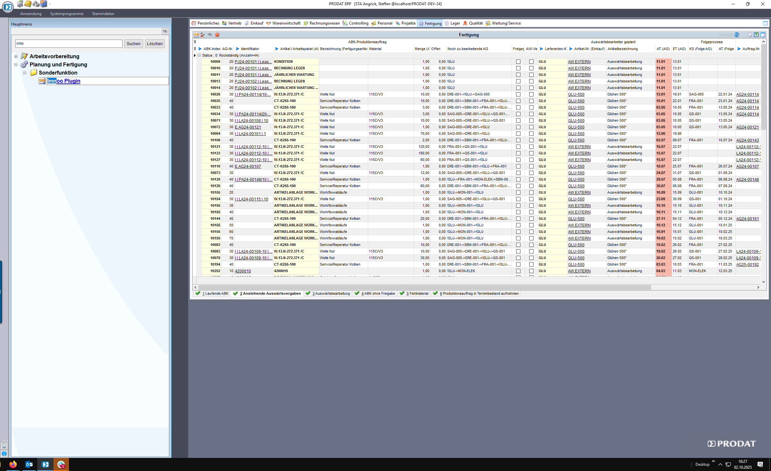Open Firefox from the taskbar
The width and height of the screenshot is (771, 471).
(13, 464)
